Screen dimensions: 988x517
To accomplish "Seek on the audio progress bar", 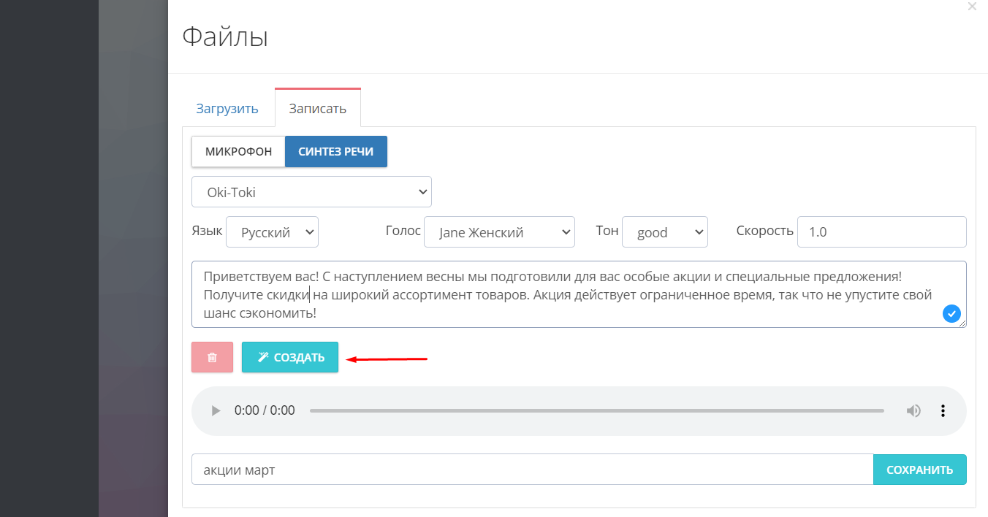I will (x=596, y=411).
